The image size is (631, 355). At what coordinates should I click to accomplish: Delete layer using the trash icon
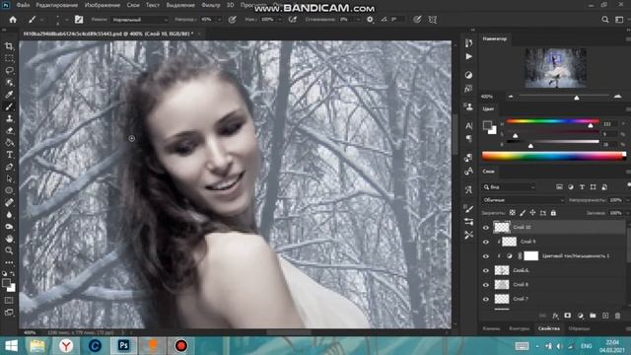coord(618,316)
